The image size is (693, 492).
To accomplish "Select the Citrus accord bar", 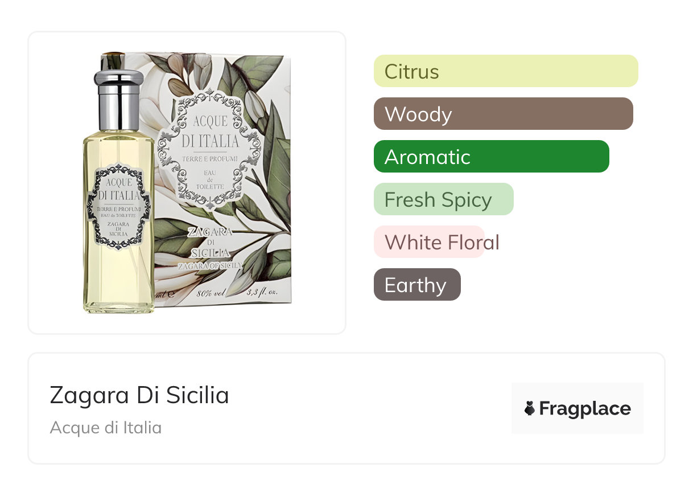I will tap(506, 71).
